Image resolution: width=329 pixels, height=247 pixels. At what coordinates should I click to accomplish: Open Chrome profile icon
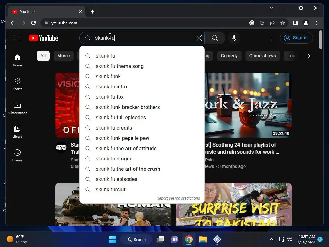[306, 23]
